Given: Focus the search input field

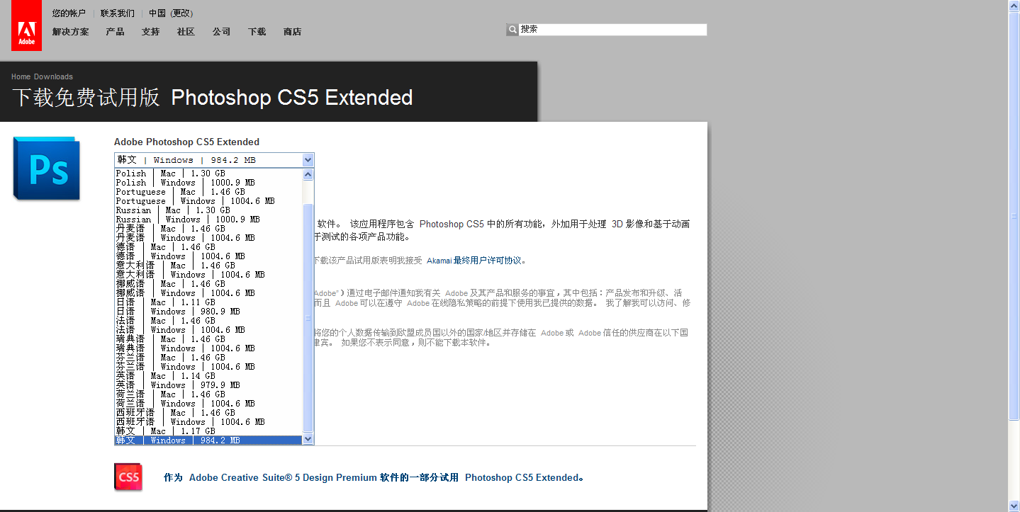Looking at the screenshot, I should (613, 30).
